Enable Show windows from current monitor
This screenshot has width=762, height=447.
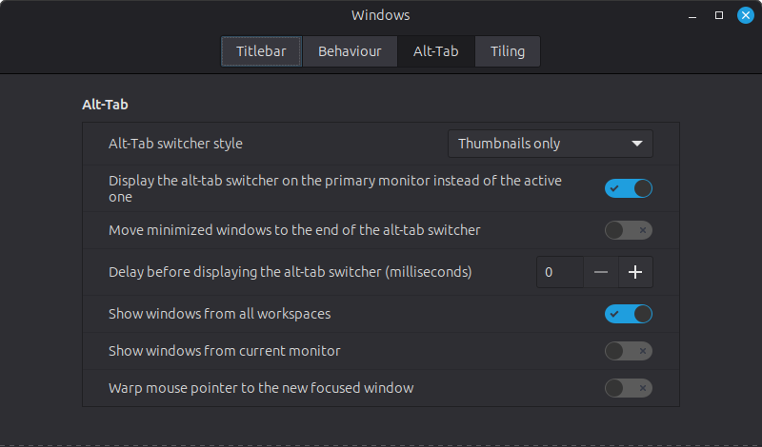click(629, 351)
